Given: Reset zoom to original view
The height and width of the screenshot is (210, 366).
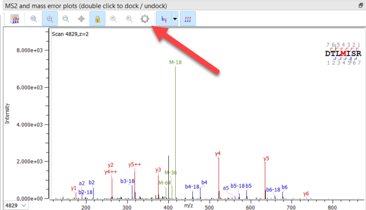Looking at the screenshot, I should point(34,19).
